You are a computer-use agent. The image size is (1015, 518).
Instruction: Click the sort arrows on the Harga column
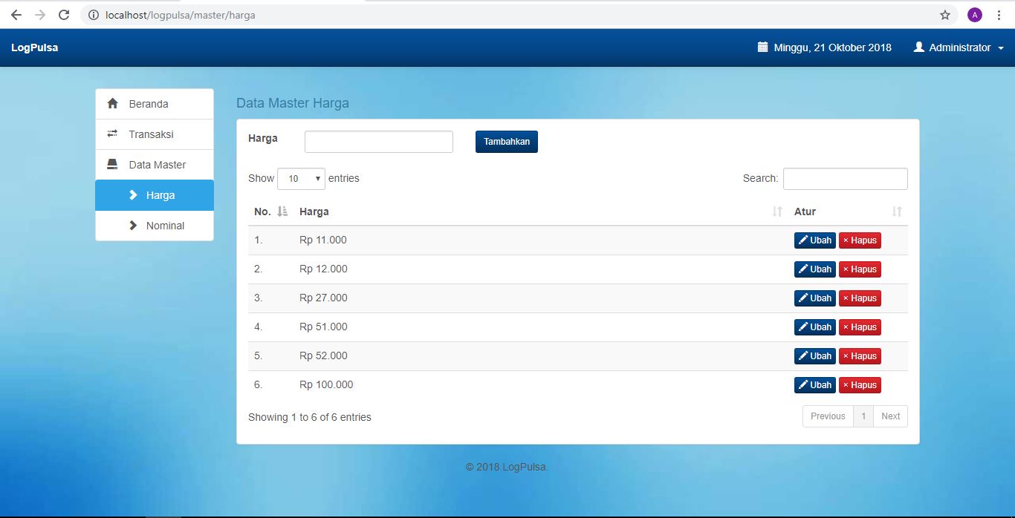click(x=777, y=212)
